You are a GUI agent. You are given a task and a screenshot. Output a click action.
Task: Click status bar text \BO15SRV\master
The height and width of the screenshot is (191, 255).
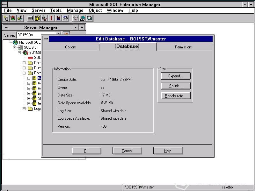pyautogui.click(x=139, y=187)
